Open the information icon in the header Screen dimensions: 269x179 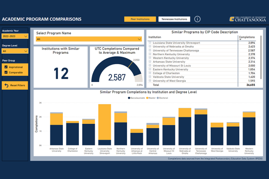coord(197,19)
